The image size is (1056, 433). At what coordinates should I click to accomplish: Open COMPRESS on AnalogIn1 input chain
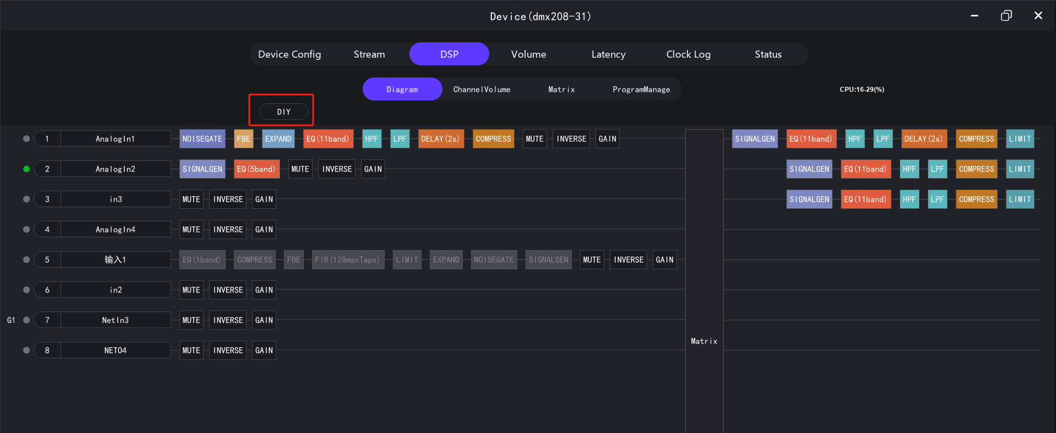(494, 139)
